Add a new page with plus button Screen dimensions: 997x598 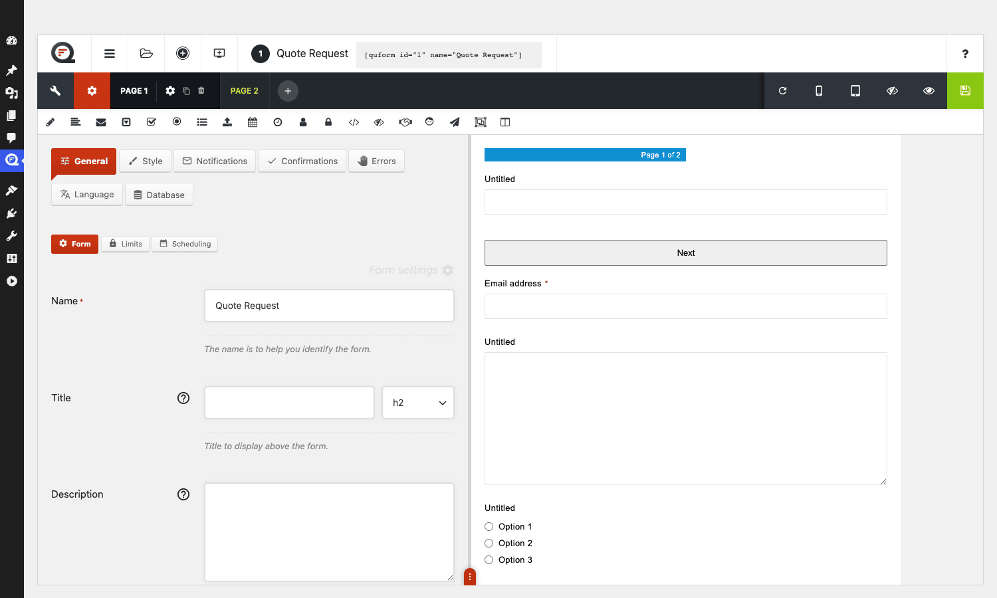(288, 91)
